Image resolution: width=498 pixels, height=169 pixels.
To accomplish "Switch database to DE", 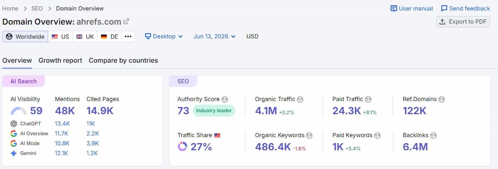I will (110, 37).
